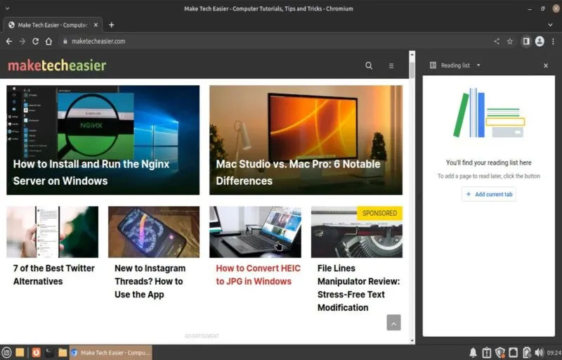Search the Make Tech Easier site
Image resolution: width=562 pixels, height=360 pixels.
pos(369,65)
